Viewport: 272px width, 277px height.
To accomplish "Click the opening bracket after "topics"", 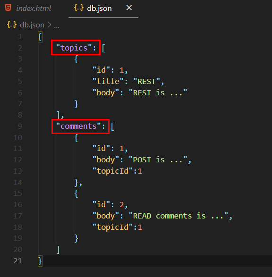I will (103, 48).
